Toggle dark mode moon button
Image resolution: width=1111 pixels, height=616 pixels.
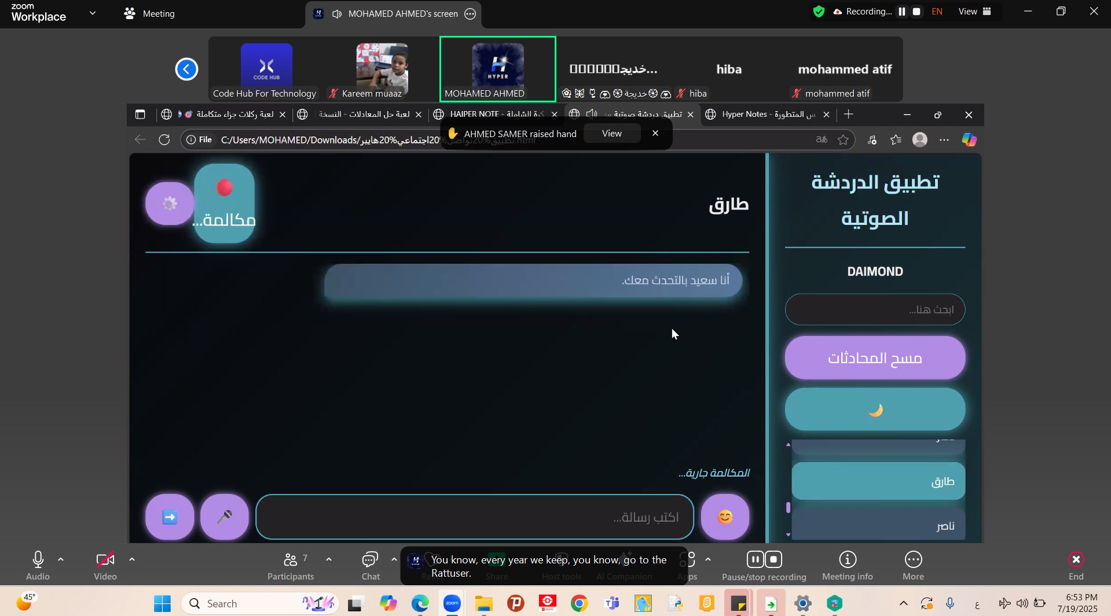tap(875, 410)
